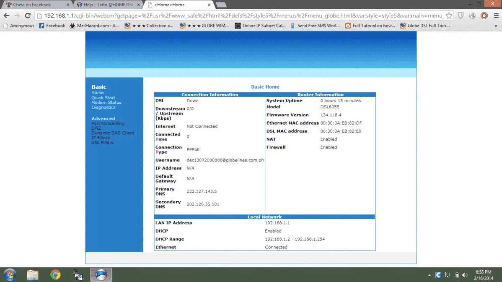
Task: Open File Explorer from taskbar
Action: click(x=32, y=275)
